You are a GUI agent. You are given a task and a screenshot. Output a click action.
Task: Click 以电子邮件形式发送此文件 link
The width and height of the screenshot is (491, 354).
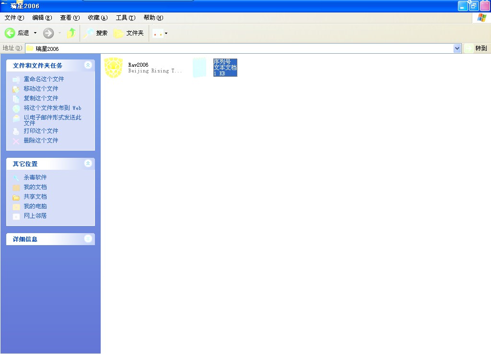[53, 120]
